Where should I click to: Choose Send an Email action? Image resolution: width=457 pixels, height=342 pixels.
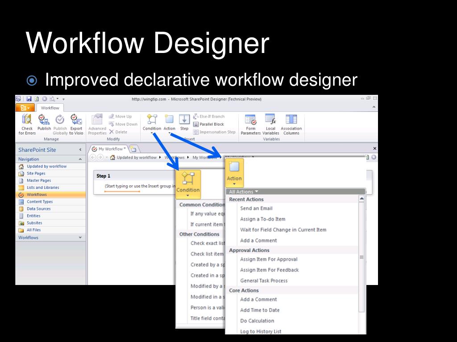[256, 208]
